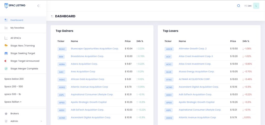
Task: Open the user avatar 'L' menu
Action: [256, 6]
